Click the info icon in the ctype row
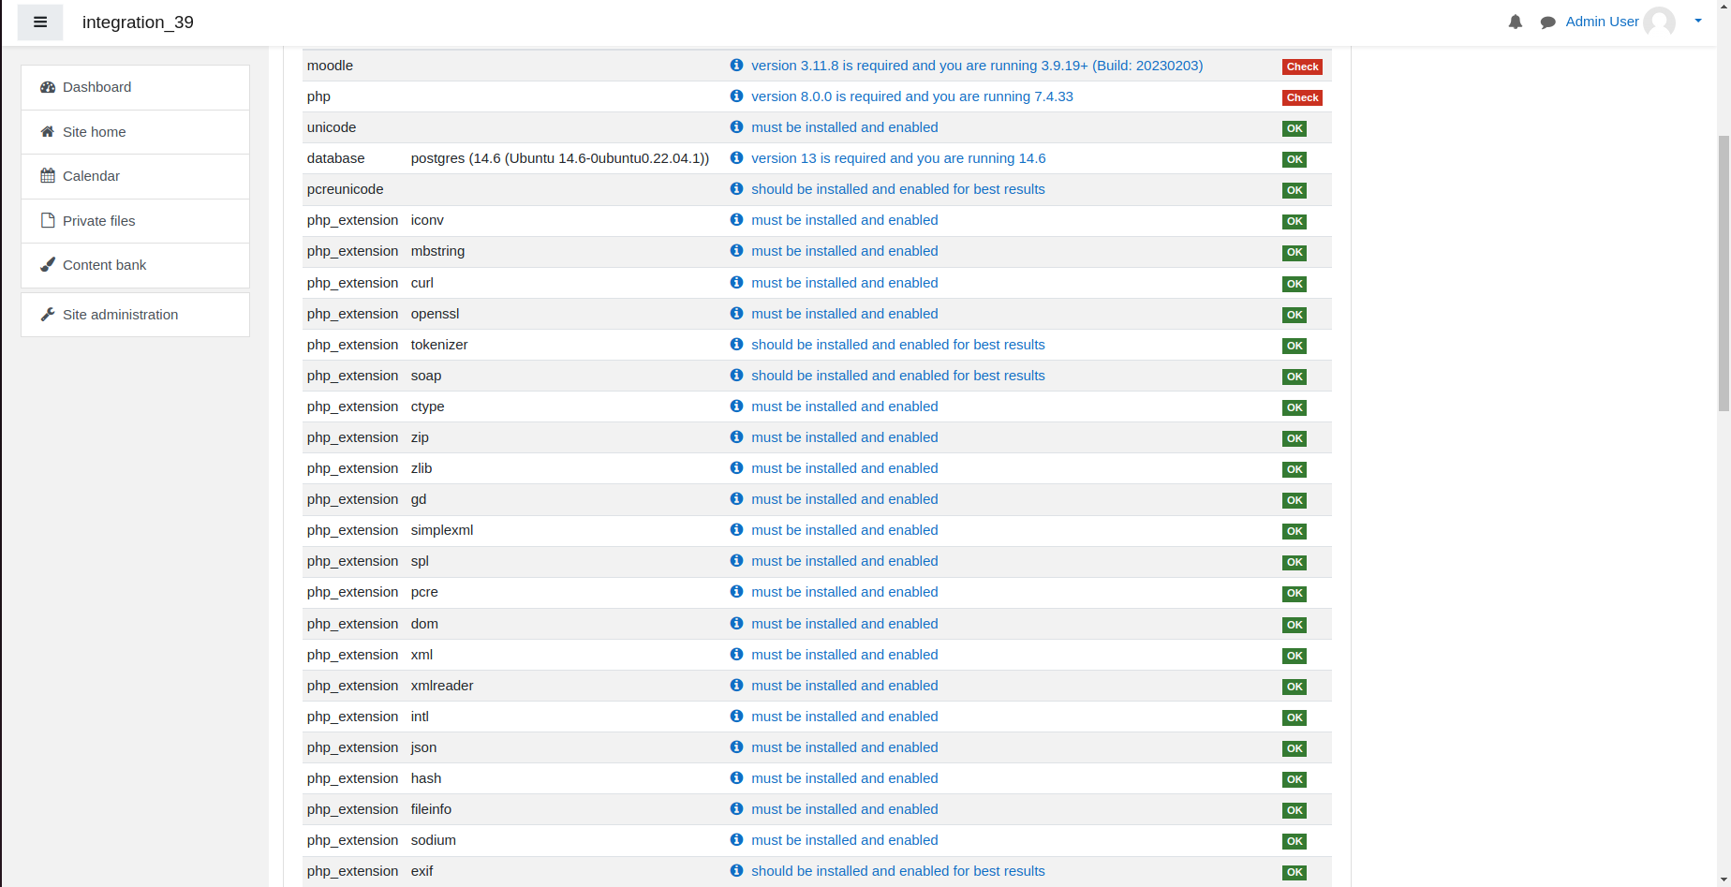Image resolution: width=1731 pixels, height=887 pixels. (736, 407)
